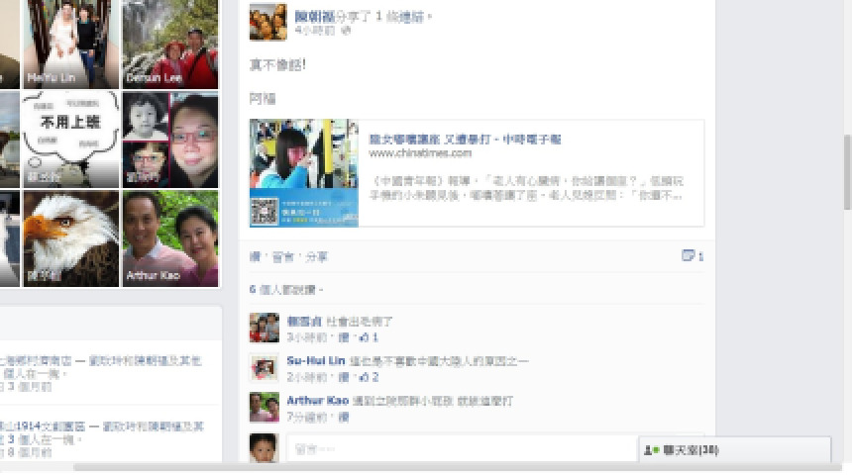The image size is (852, 475).
Task: Click thumbs-up count on first comment
Action: pyautogui.click(x=369, y=337)
